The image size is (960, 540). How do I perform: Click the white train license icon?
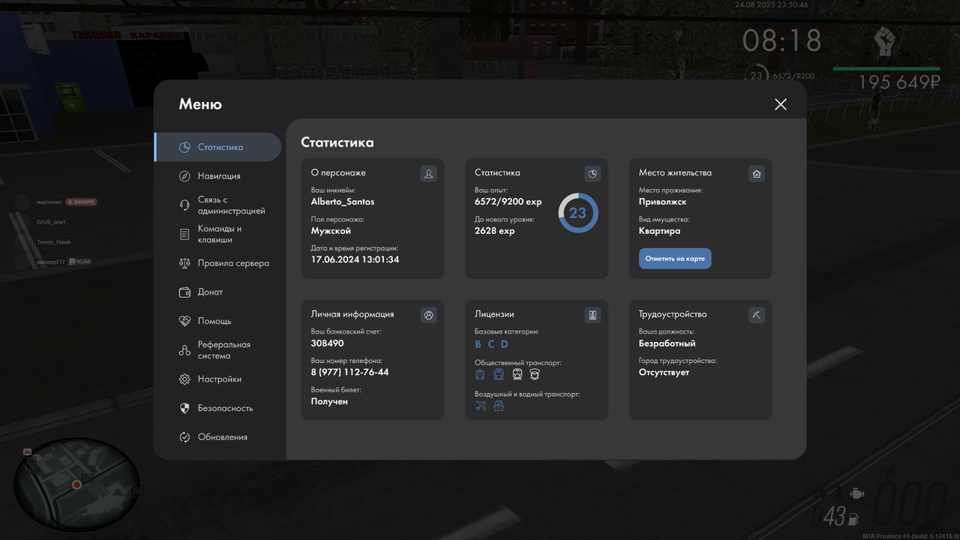point(517,374)
